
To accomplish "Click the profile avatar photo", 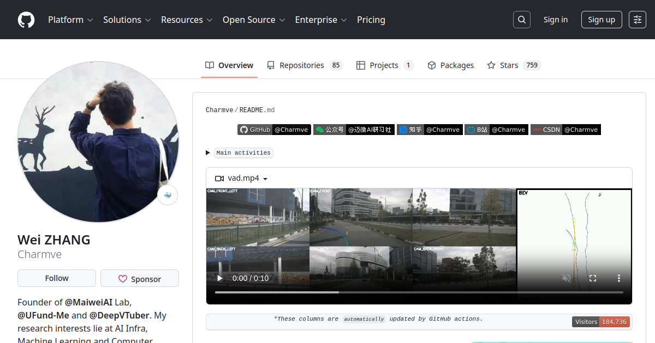I will tap(98, 142).
